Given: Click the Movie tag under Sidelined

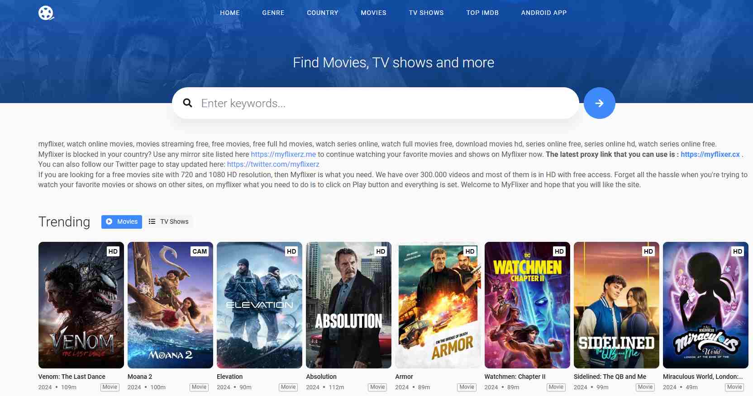Looking at the screenshot, I should click(x=645, y=387).
